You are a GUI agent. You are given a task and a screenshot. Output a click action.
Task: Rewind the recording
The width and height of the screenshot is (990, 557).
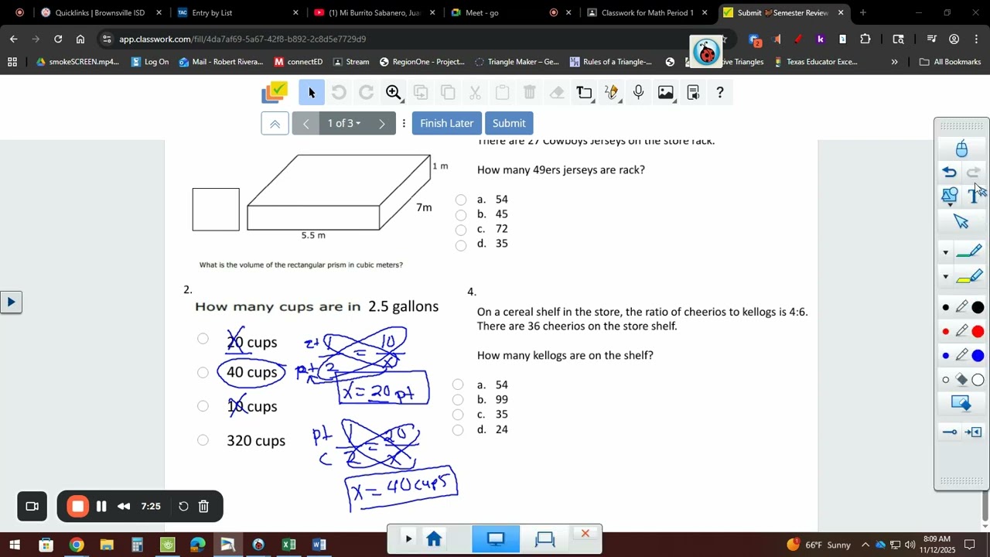124,507
